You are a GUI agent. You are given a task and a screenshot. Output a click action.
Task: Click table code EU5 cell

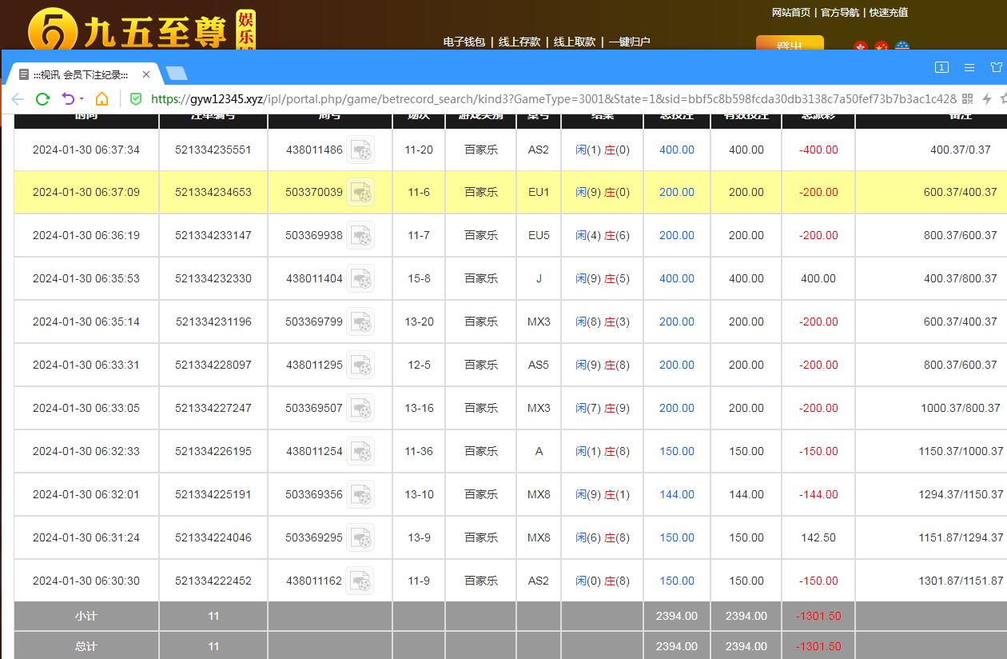tap(539, 236)
